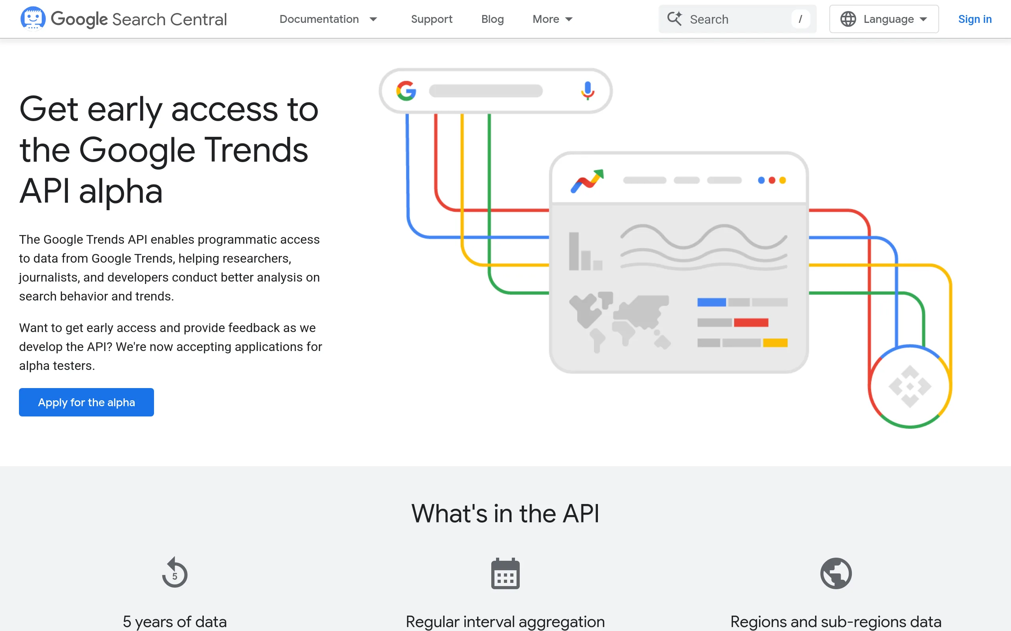Click the Google Search Central robot logo

click(33, 19)
